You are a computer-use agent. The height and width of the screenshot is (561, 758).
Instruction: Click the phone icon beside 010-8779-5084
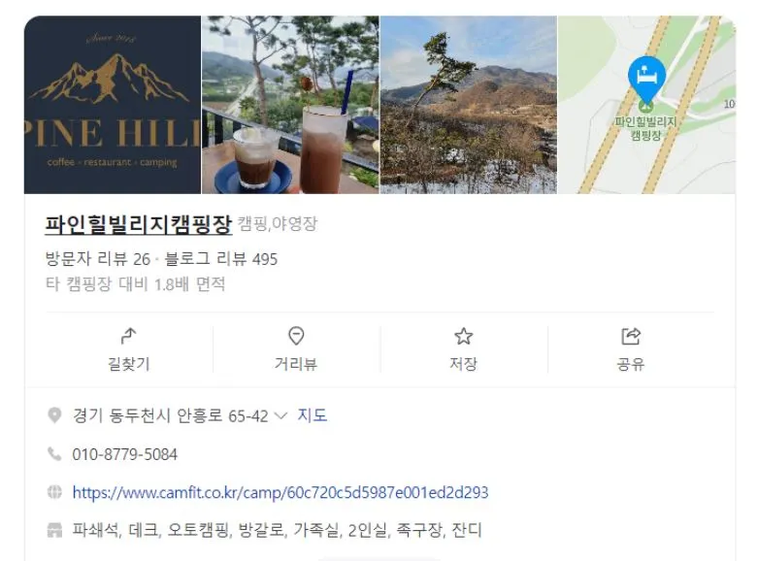(54, 453)
